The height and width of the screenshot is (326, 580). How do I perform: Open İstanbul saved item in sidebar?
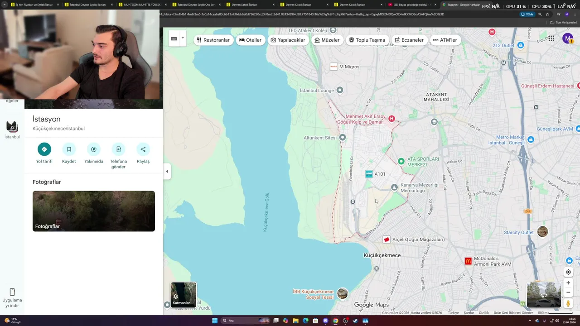(x=12, y=129)
